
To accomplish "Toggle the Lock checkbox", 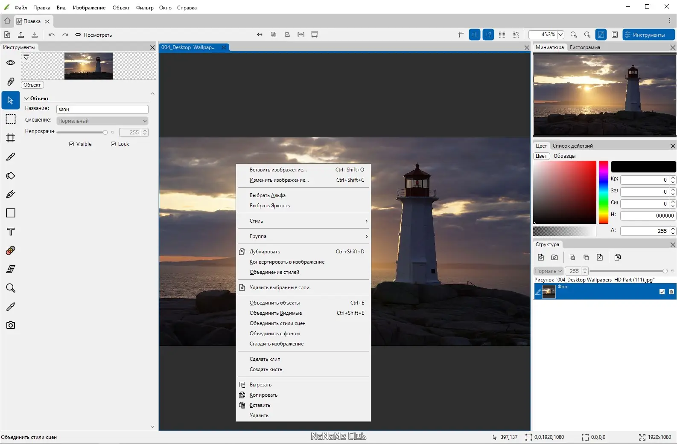I will [114, 144].
